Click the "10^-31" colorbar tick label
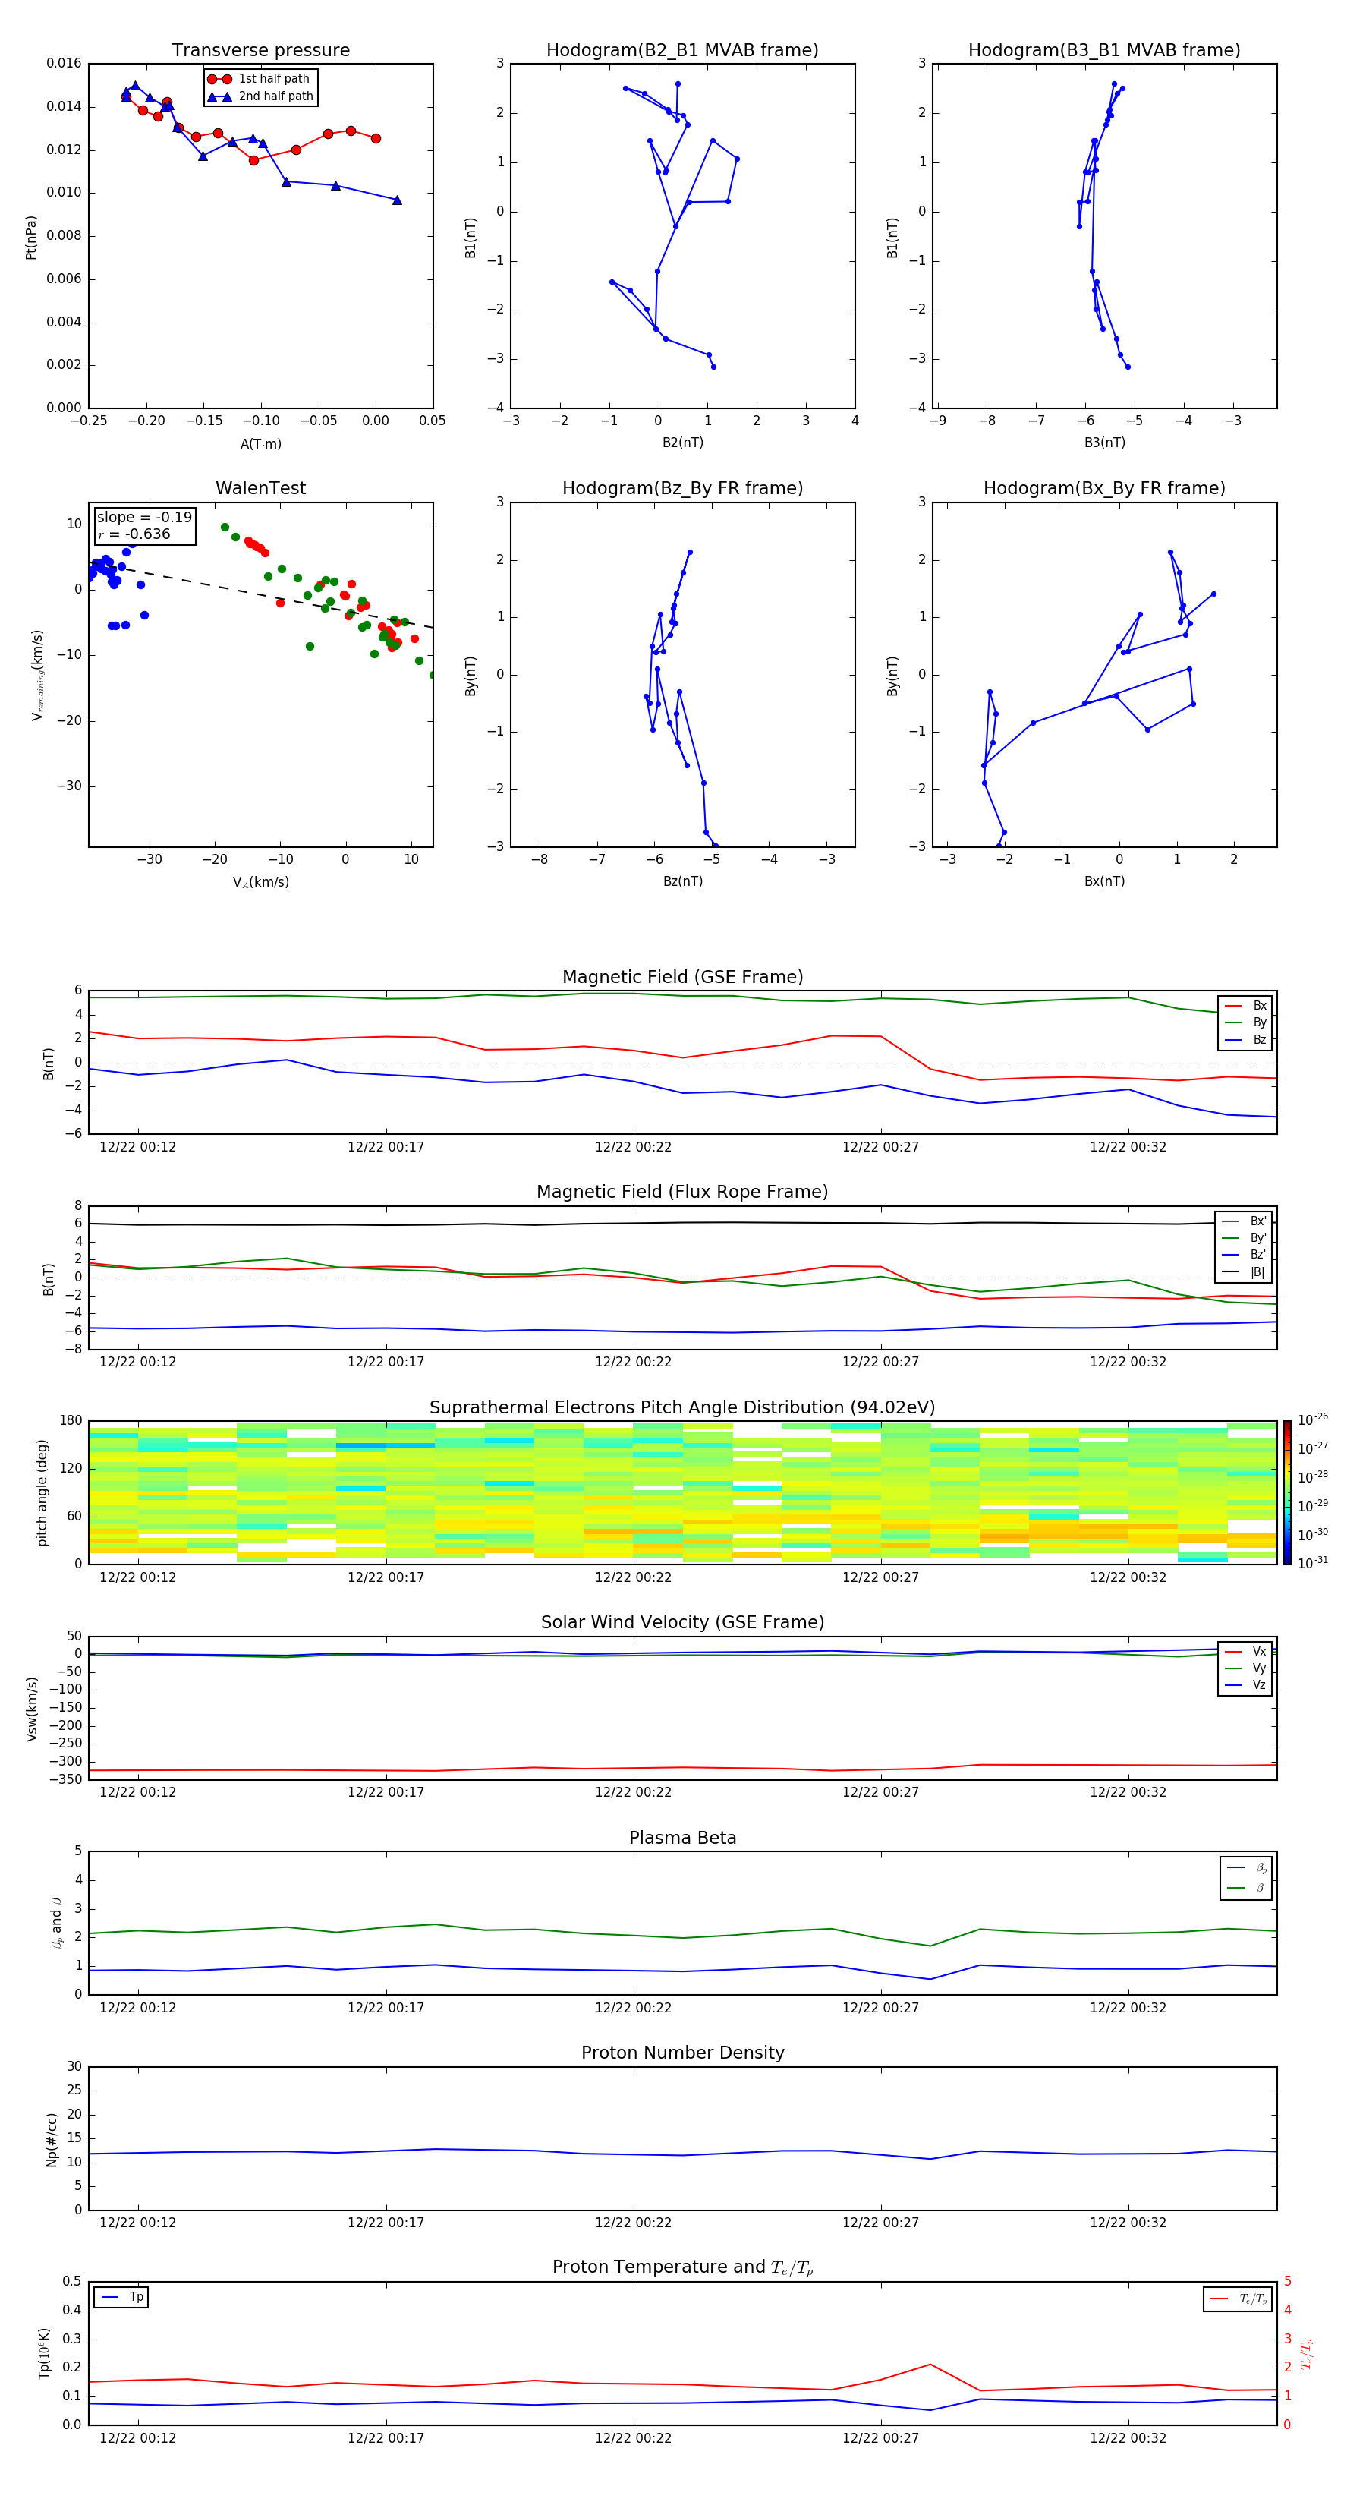This screenshot has height=2505, width=1366. tap(1313, 1563)
